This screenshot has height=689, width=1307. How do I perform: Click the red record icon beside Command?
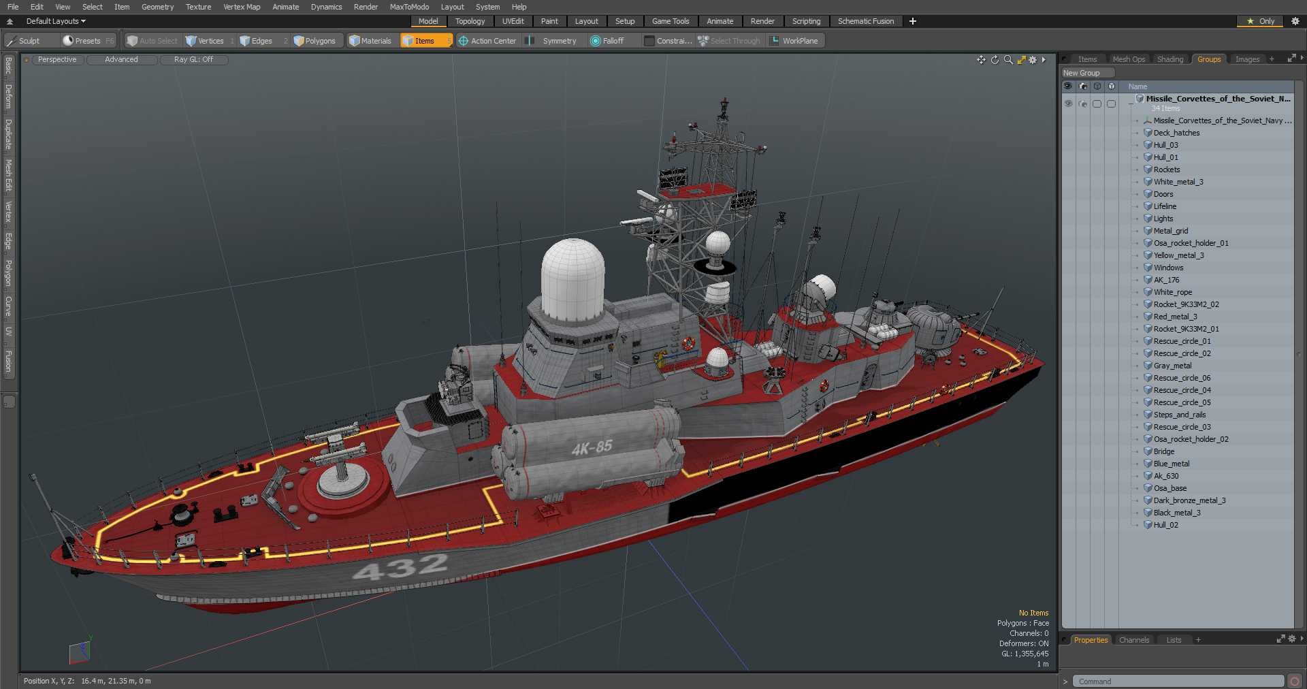[1295, 681]
